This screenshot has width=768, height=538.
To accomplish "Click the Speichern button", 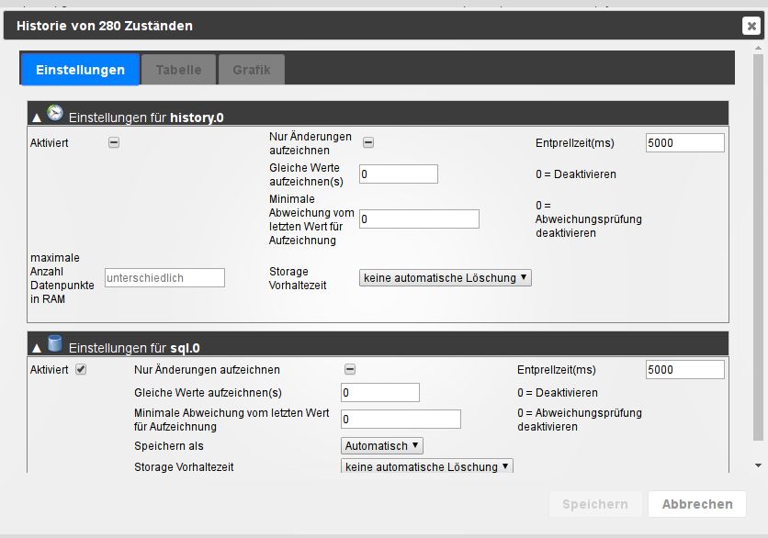I will (594, 504).
